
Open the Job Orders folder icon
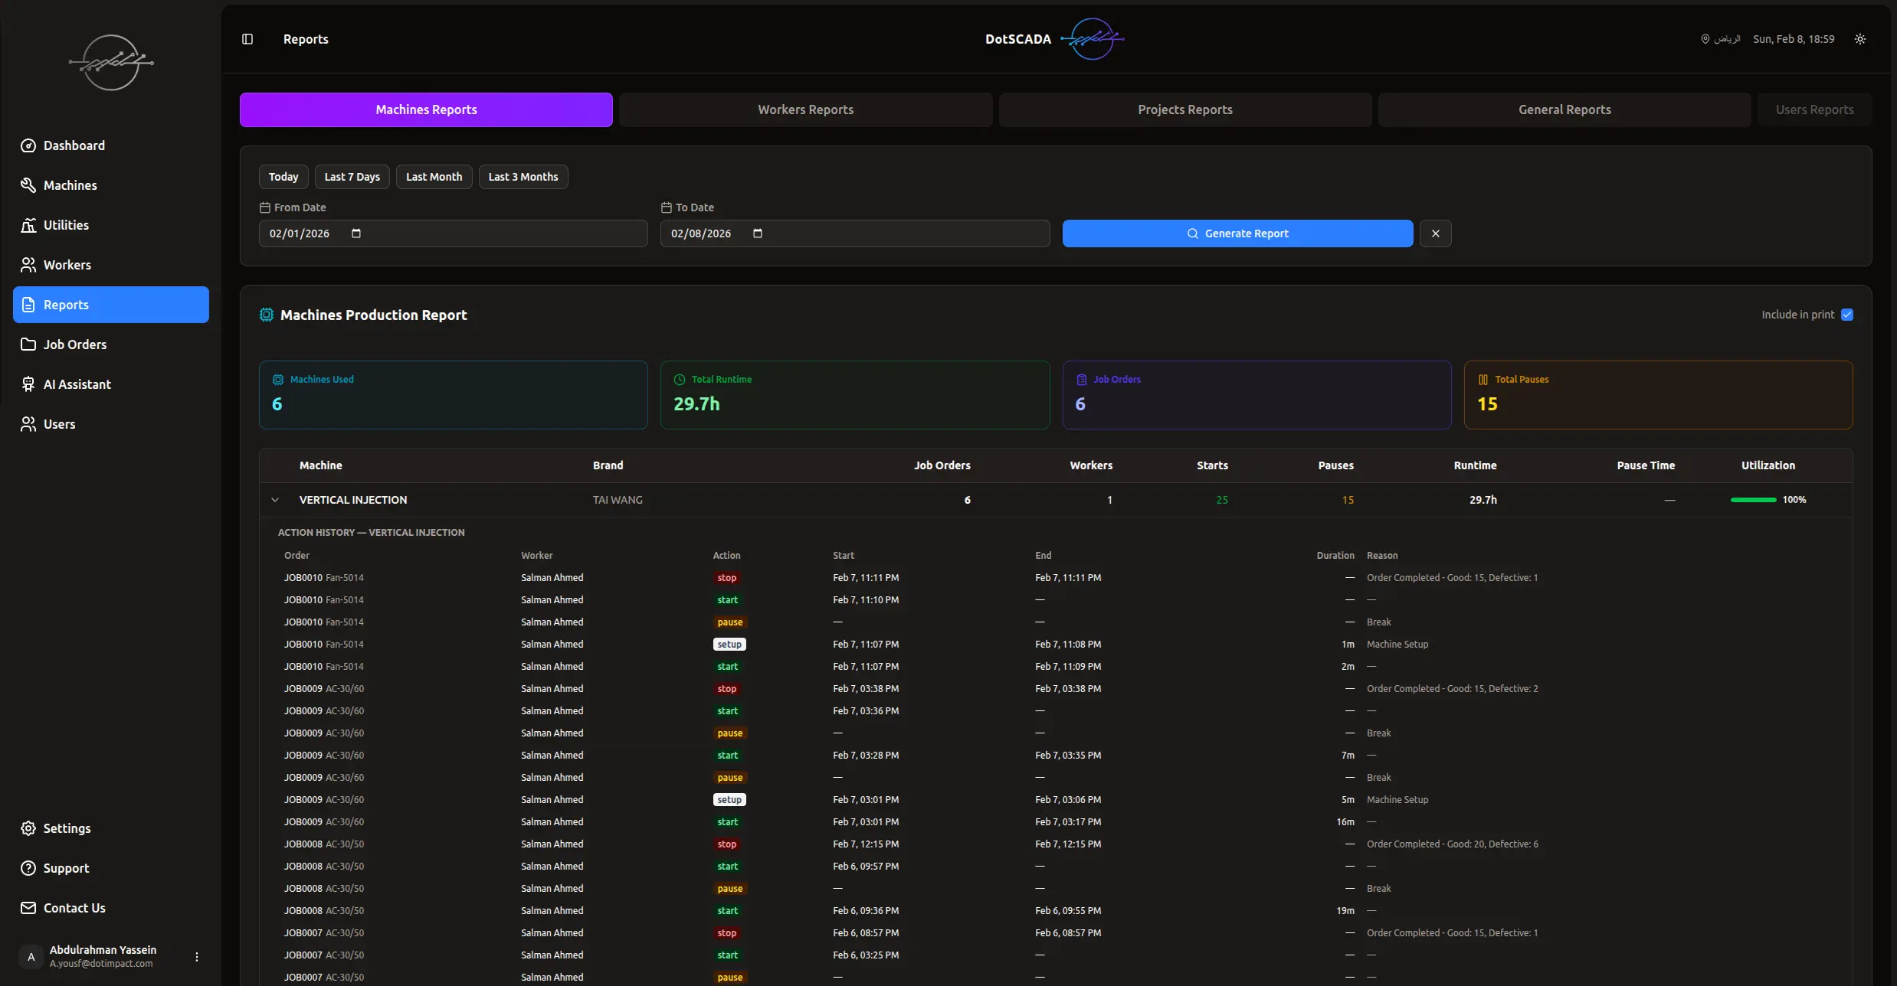28,344
